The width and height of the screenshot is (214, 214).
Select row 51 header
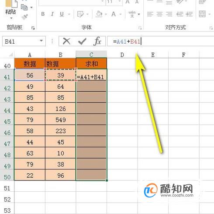[7, 188]
